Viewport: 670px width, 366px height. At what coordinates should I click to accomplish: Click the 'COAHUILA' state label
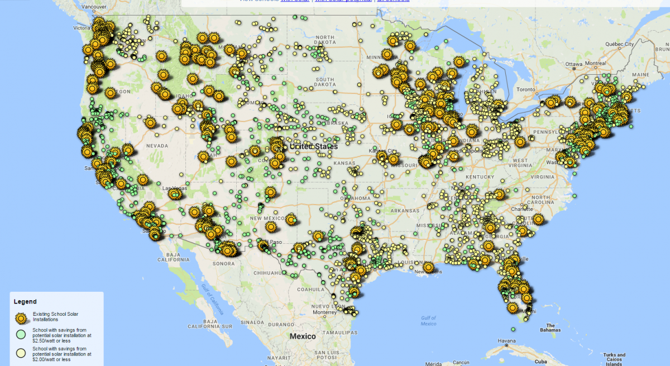click(x=312, y=289)
